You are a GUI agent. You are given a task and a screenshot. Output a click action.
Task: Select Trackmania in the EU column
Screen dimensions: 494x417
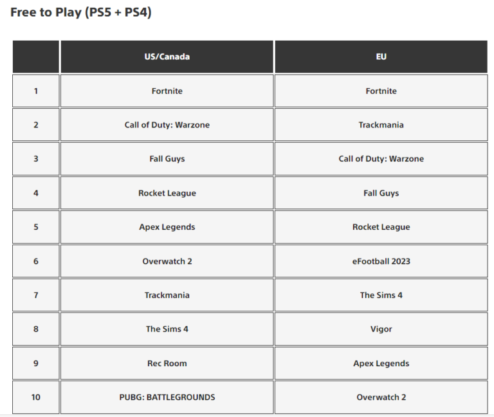tap(381, 125)
